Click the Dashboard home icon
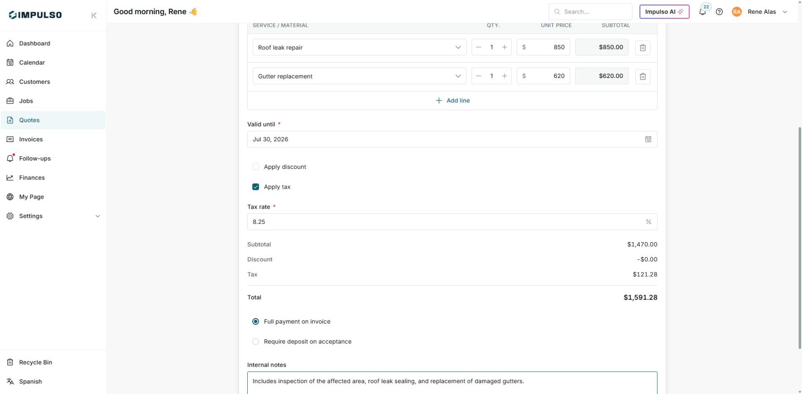The height and width of the screenshot is (394, 802). tap(10, 43)
